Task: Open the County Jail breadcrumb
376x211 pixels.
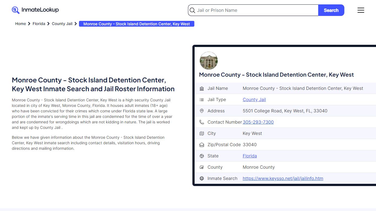Action: tap(62, 24)
